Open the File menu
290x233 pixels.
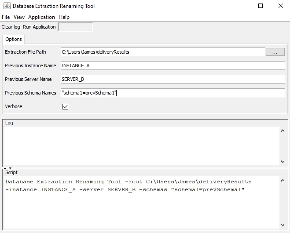[x=6, y=17]
